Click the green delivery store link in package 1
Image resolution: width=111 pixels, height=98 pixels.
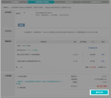point(26,46)
